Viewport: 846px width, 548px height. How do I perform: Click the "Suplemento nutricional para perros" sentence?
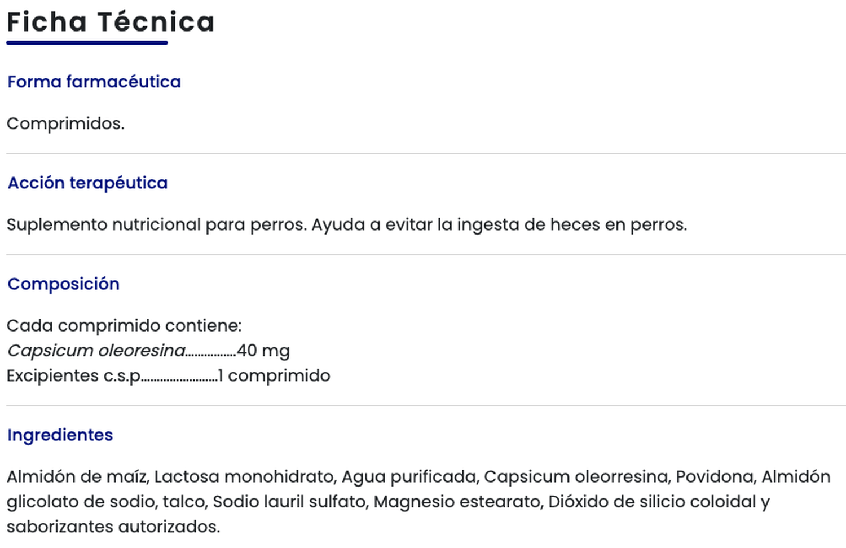(156, 224)
